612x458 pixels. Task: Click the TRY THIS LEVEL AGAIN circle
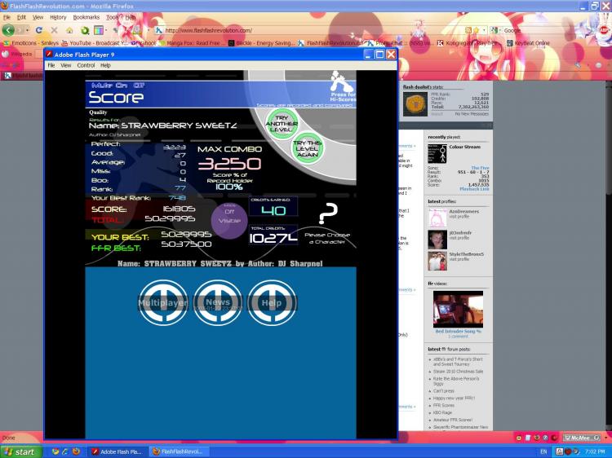click(308, 148)
